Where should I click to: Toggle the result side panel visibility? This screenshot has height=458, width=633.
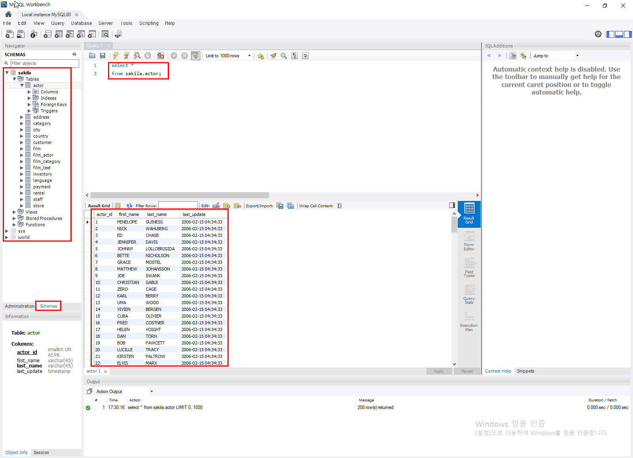coord(452,205)
